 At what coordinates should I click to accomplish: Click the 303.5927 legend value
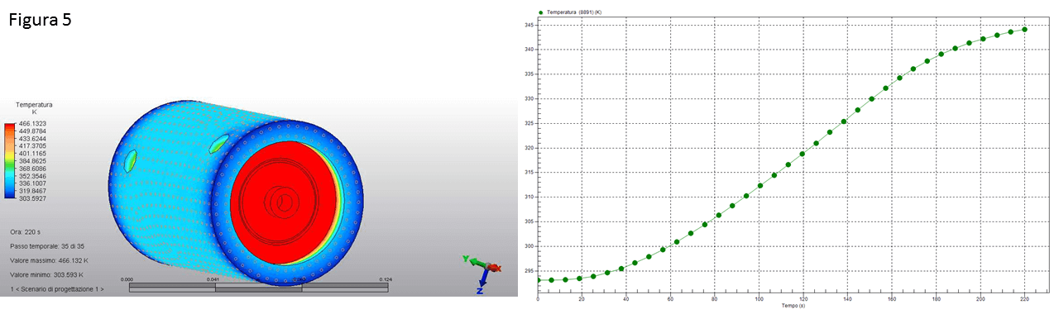coord(32,198)
